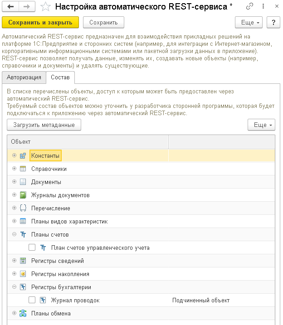Select the Планы счетов row label
The height and width of the screenshot is (325, 283).
(x=50, y=235)
